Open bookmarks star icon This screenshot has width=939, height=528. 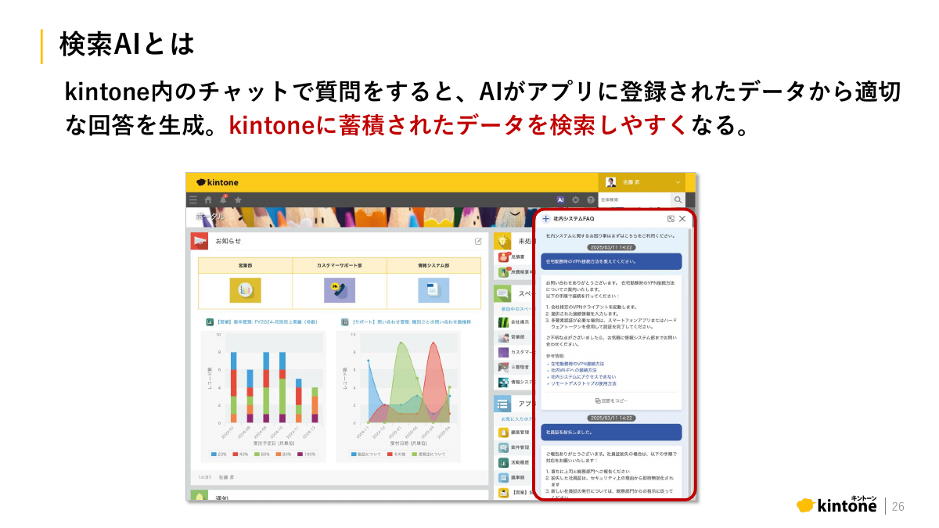(x=238, y=200)
